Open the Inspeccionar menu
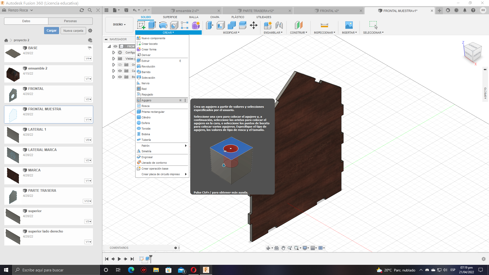 click(x=324, y=32)
